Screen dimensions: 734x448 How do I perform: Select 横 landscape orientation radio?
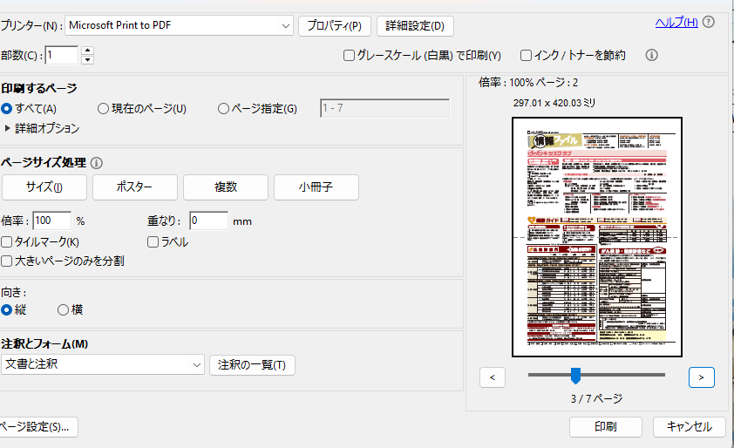pyautogui.click(x=63, y=310)
